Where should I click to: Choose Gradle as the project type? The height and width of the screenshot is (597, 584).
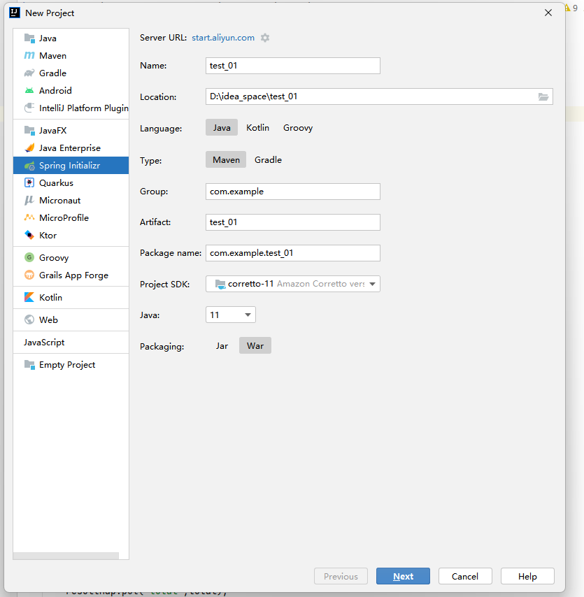coord(268,159)
